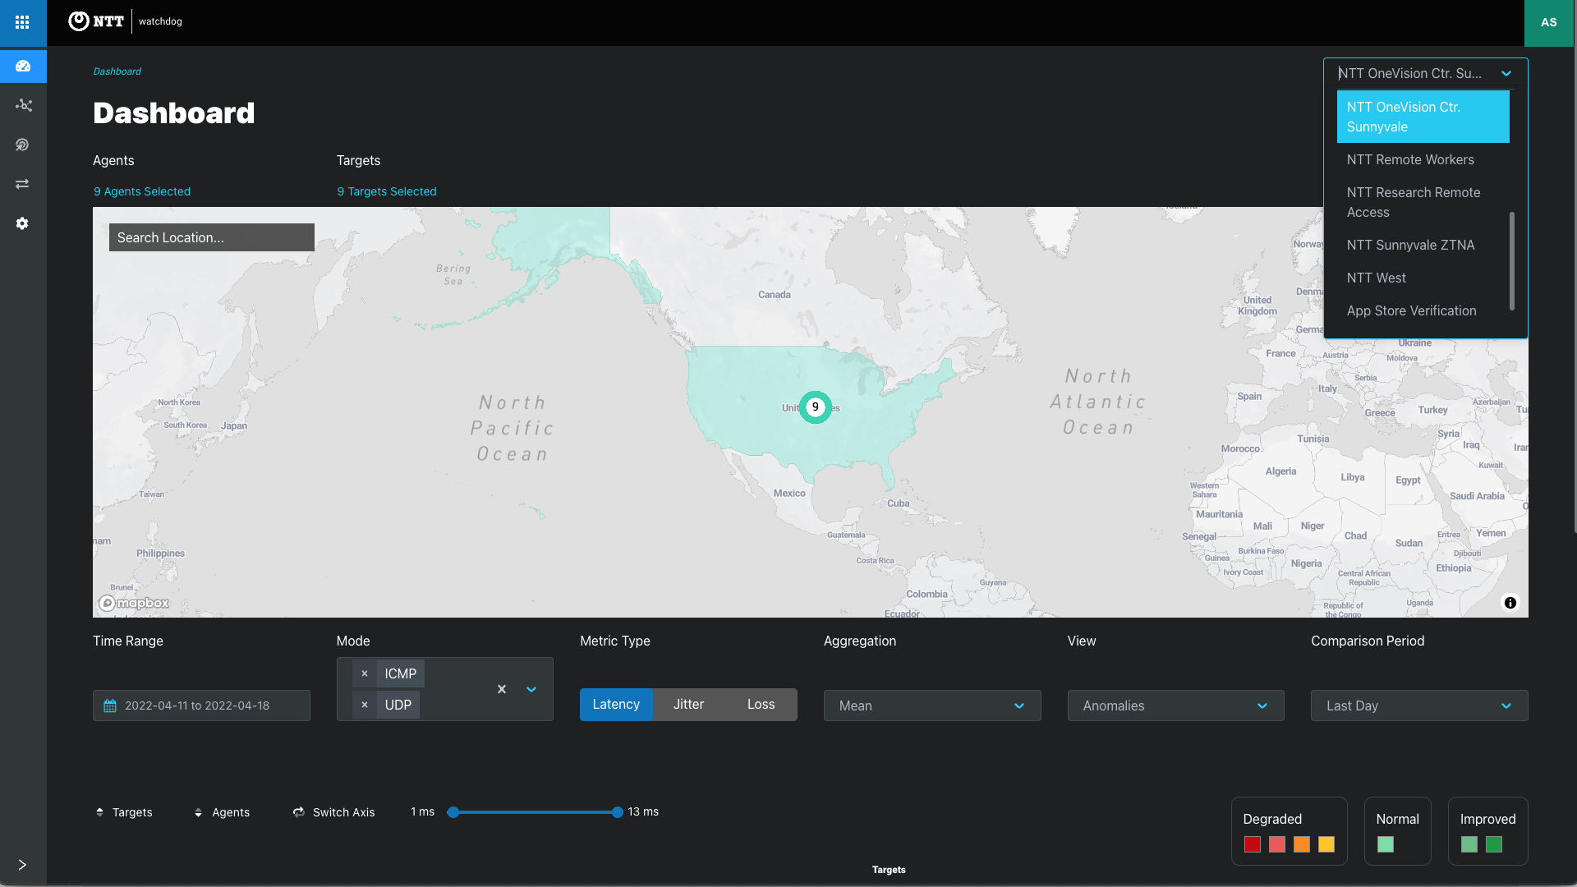Open the swap arrows sidebar icon
Screen dimensions: 1577x887
click(23, 184)
